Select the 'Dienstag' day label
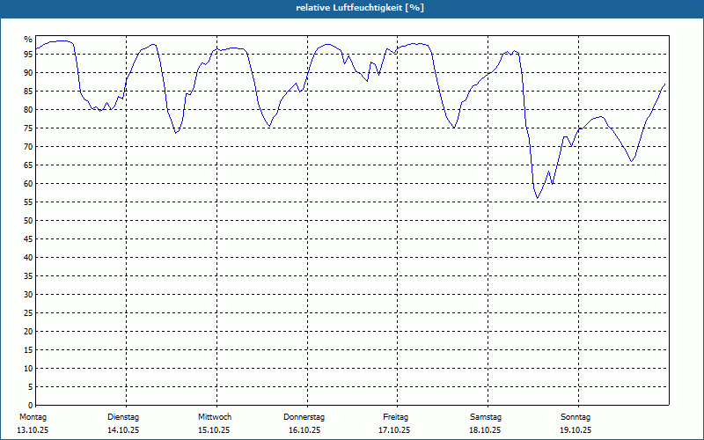Viewport: 704px width, 440px height. (x=123, y=417)
